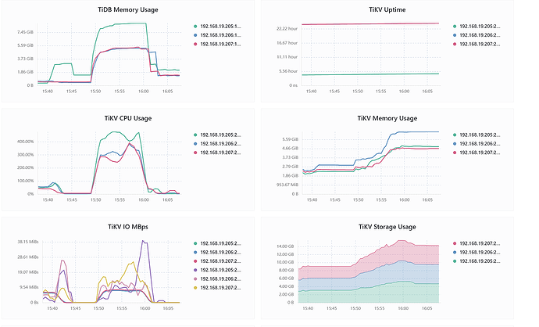
Task: Click the yellow color dot in TiKV IO MBps legend
Action: (x=195, y=288)
